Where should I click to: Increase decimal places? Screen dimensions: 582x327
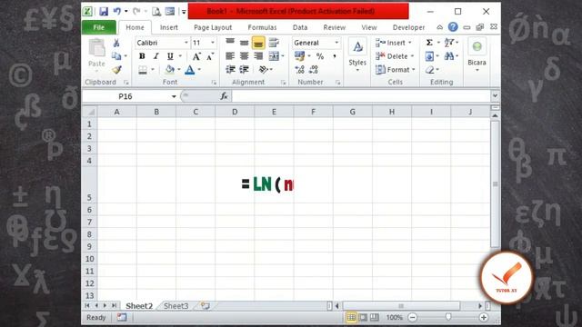(x=299, y=69)
